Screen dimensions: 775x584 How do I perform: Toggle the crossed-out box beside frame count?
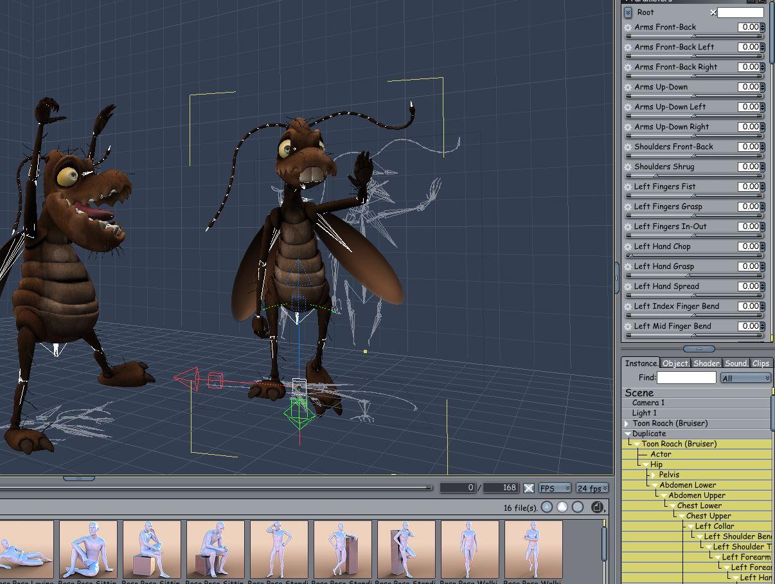(528, 488)
